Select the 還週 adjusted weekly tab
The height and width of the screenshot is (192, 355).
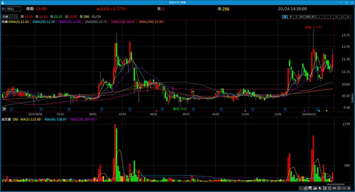pos(308,17)
